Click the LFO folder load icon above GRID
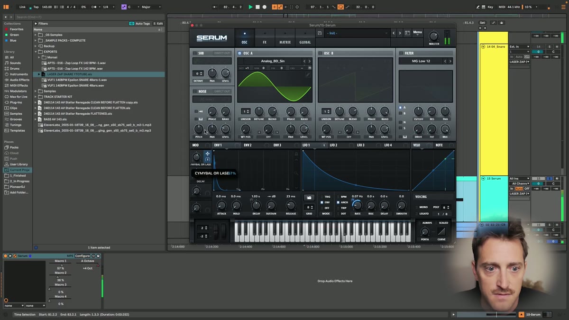Image resolution: width=569 pixels, height=320 pixels. point(309,197)
